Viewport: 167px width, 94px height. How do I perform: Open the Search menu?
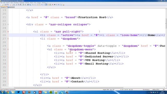[8, 3]
